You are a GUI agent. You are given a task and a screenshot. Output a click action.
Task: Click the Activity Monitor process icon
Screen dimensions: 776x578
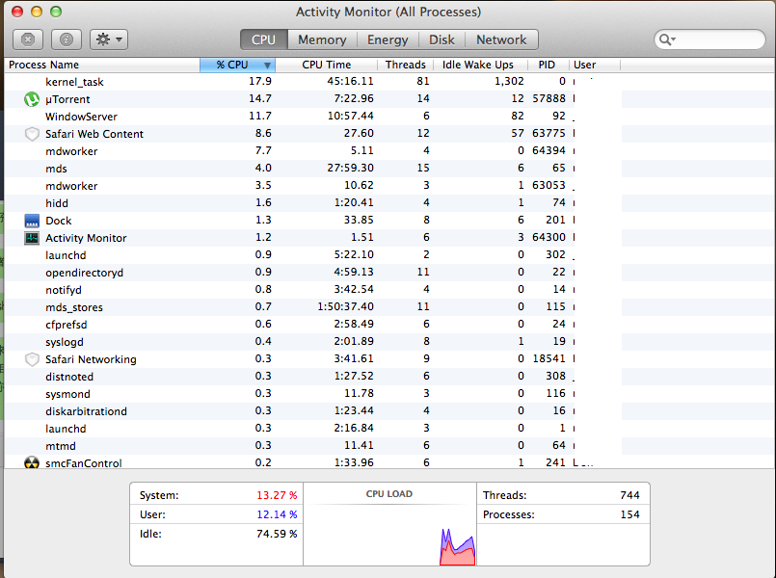pos(32,238)
